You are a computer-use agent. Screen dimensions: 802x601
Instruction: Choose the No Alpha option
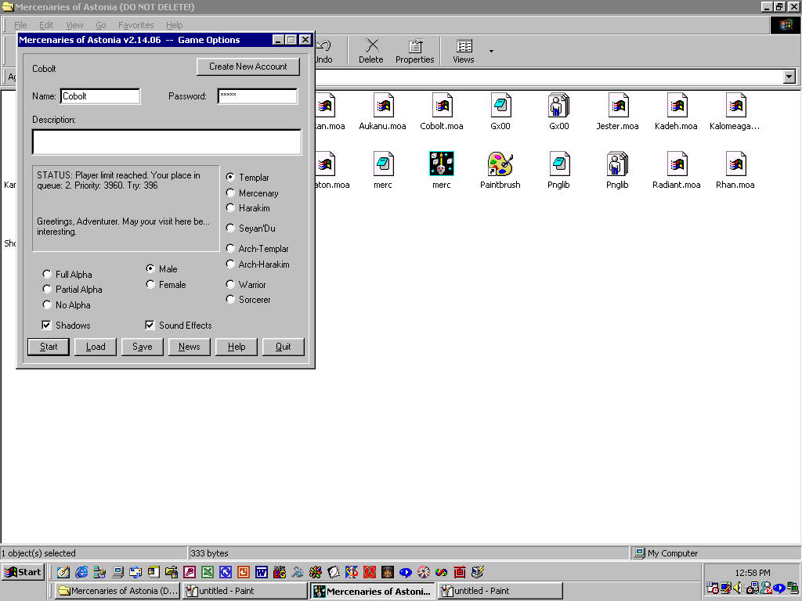point(47,304)
